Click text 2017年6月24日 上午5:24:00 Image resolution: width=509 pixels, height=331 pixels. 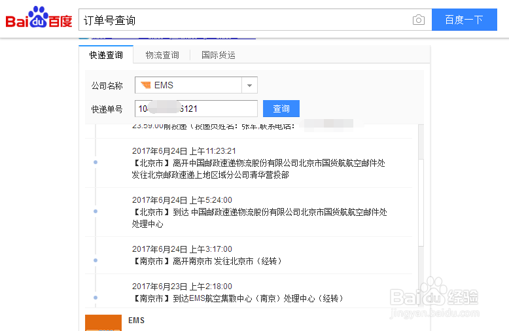click(x=182, y=200)
